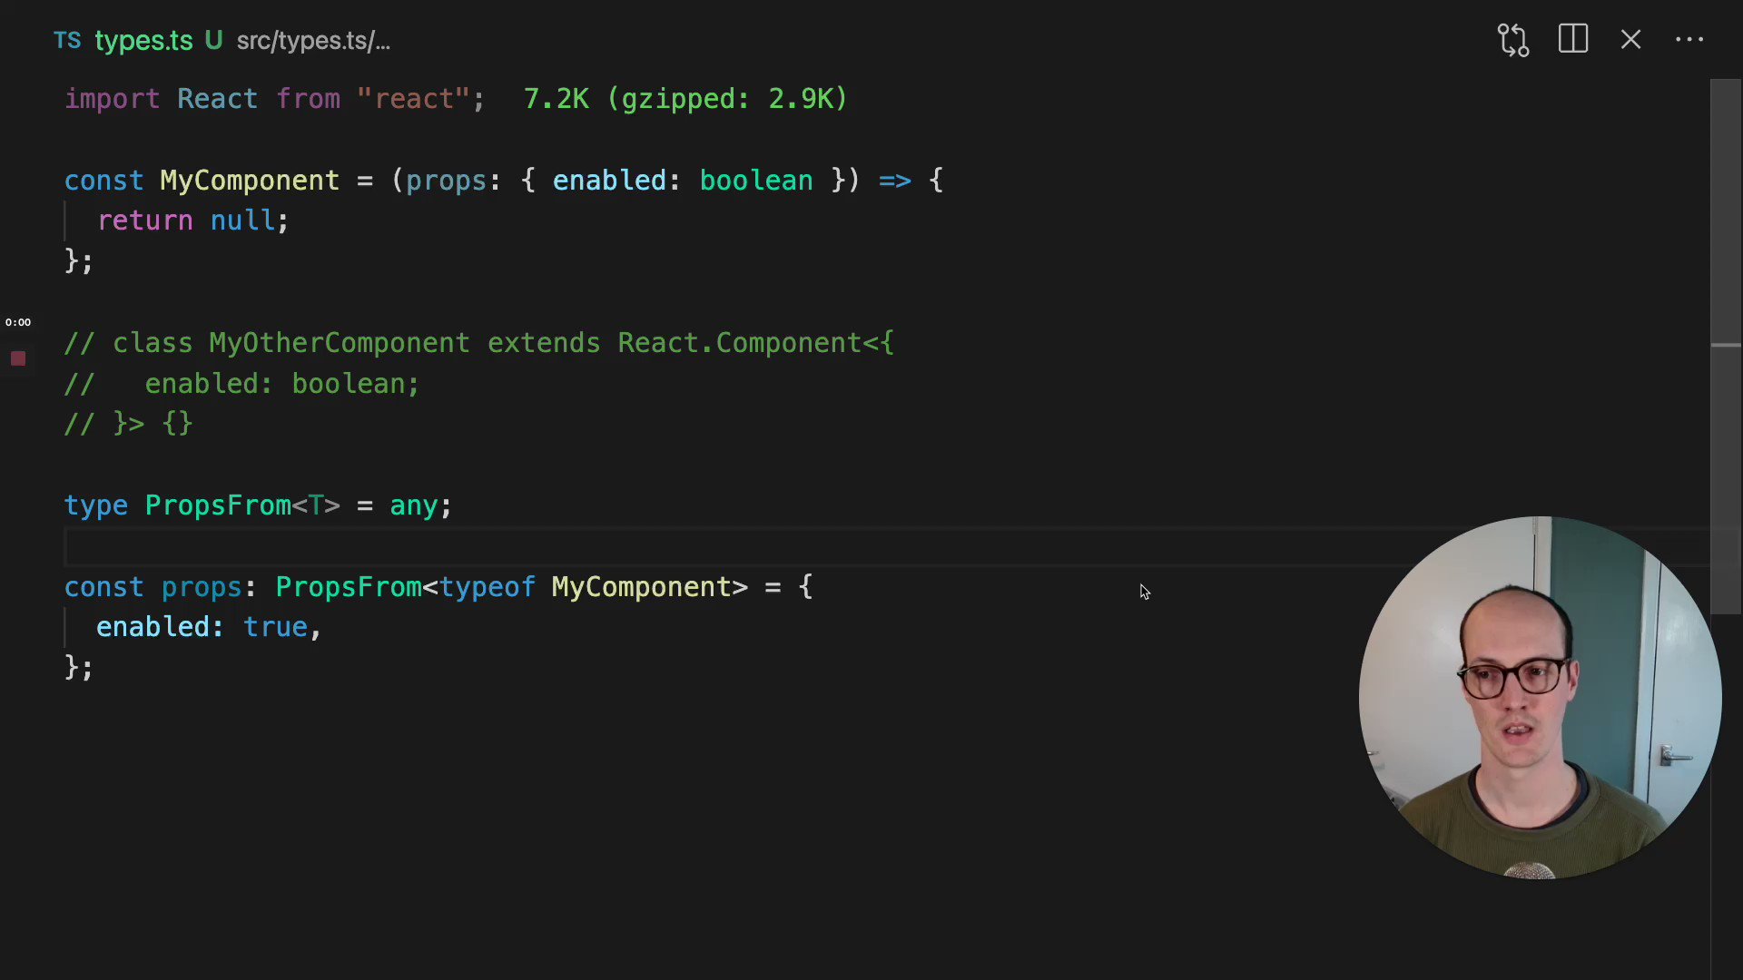The image size is (1743, 980).
Task: Click the enabled: true property line
Action: click(x=207, y=627)
